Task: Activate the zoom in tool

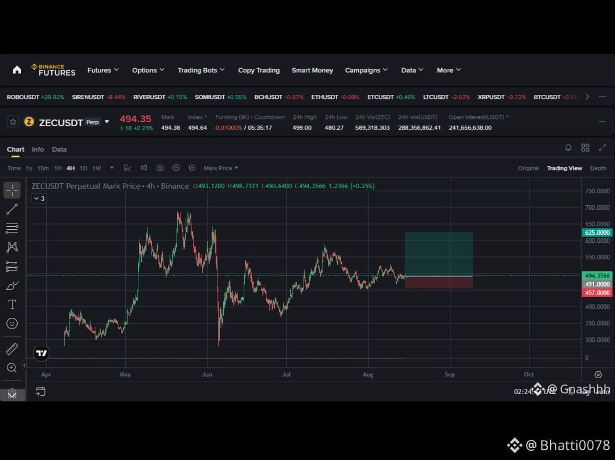Action: [12, 368]
